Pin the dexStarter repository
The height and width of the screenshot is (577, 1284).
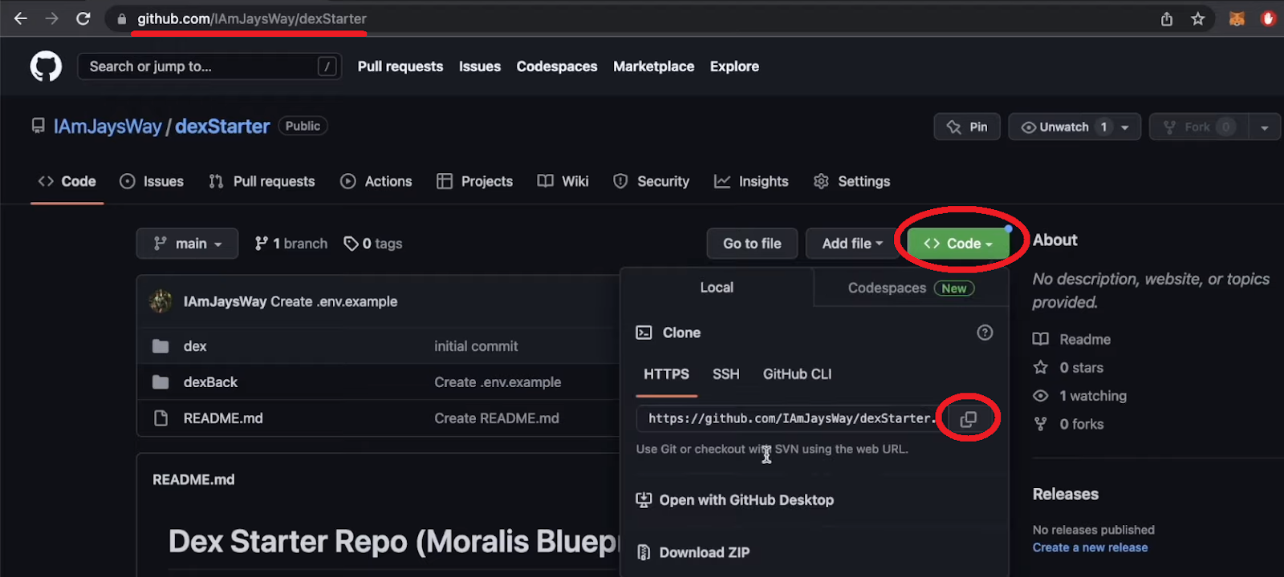click(x=967, y=127)
